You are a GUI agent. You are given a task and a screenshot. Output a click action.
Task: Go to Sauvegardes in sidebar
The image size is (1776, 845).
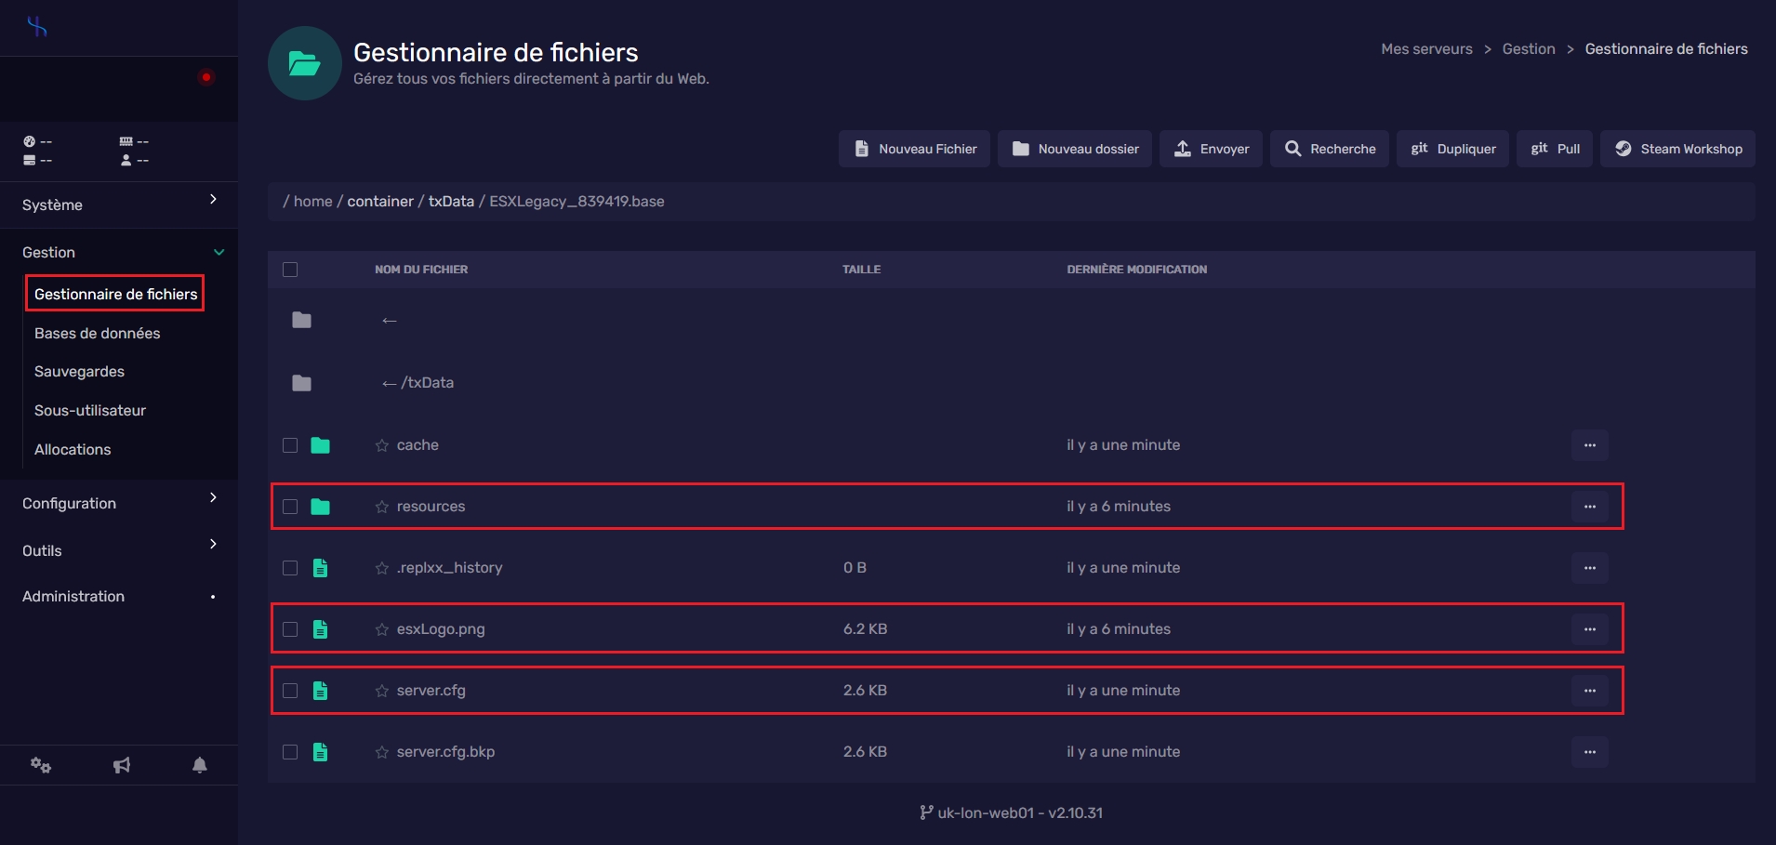click(79, 371)
